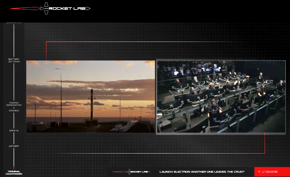Select the Staging milestone on timeline
Viewport: 290px width, 177px height.
(14, 111)
